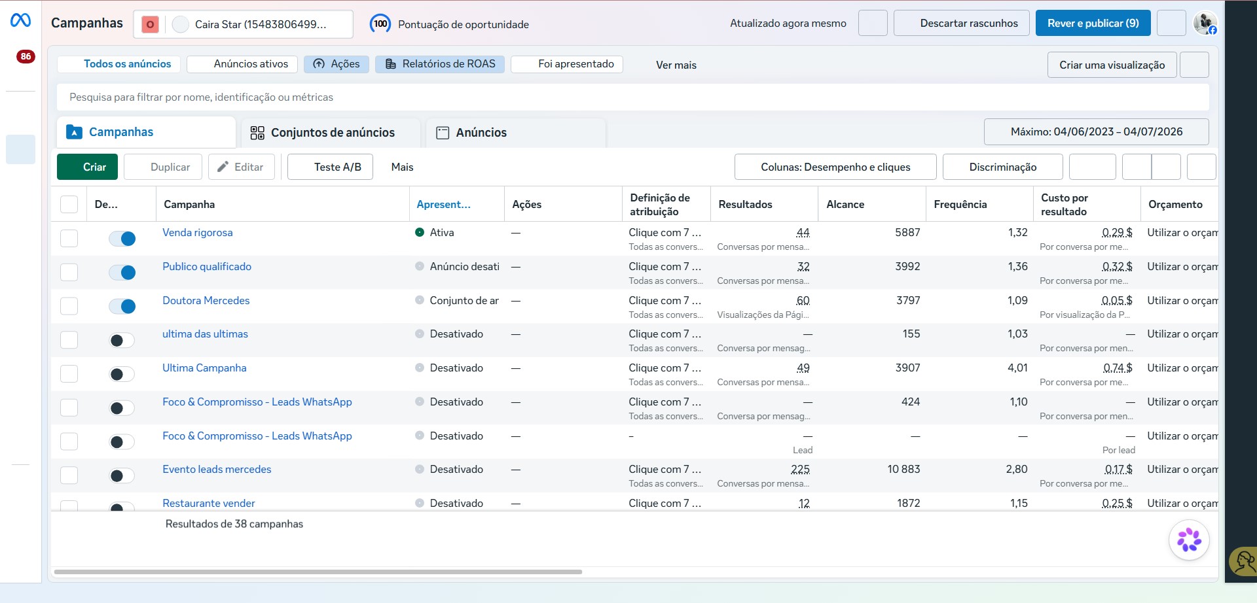Image resolution: width=1257 pixels, height=603 pixels.
Task: Click Rever e publicar (9)
Action: (x=1093, y=23)
